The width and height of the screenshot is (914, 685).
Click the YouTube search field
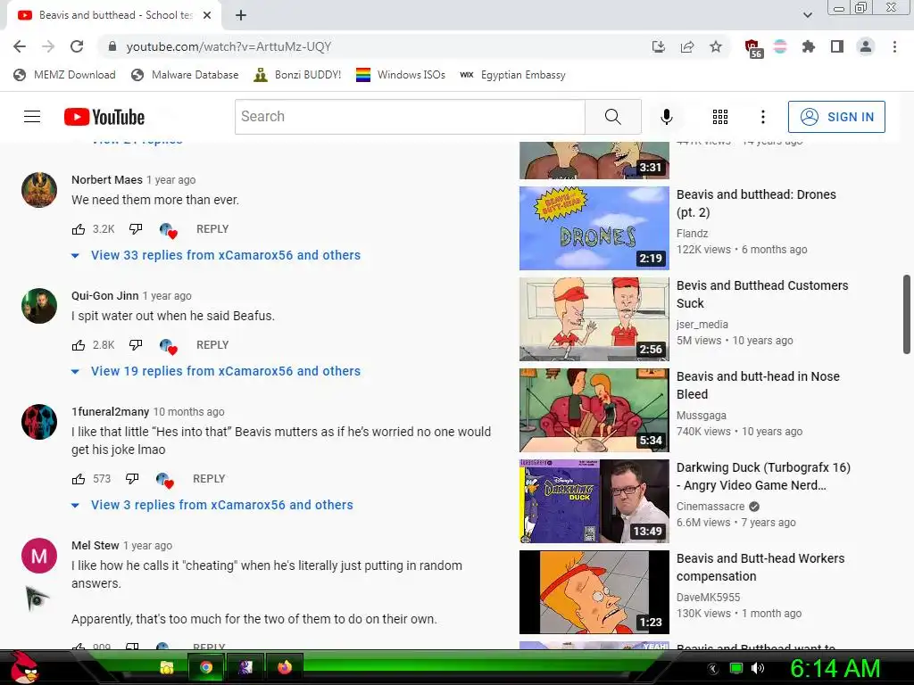(410, 117)
